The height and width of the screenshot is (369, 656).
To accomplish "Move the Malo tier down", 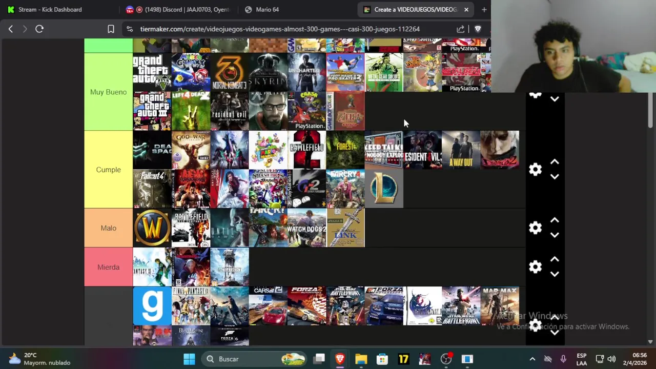I will click(555, 235).
